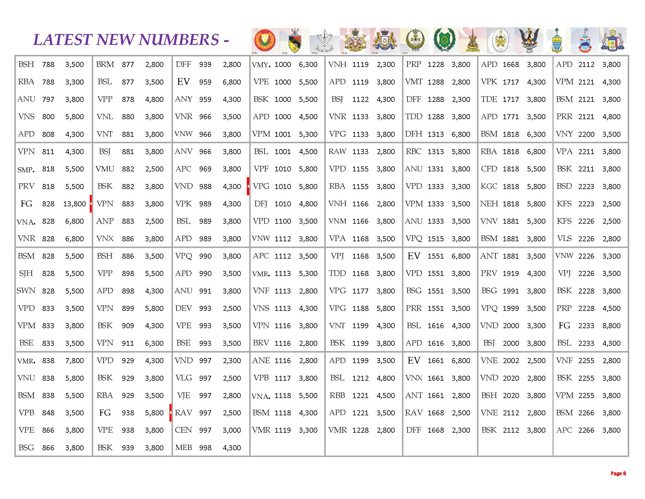Click the Page 8 label

click(618, 473)
